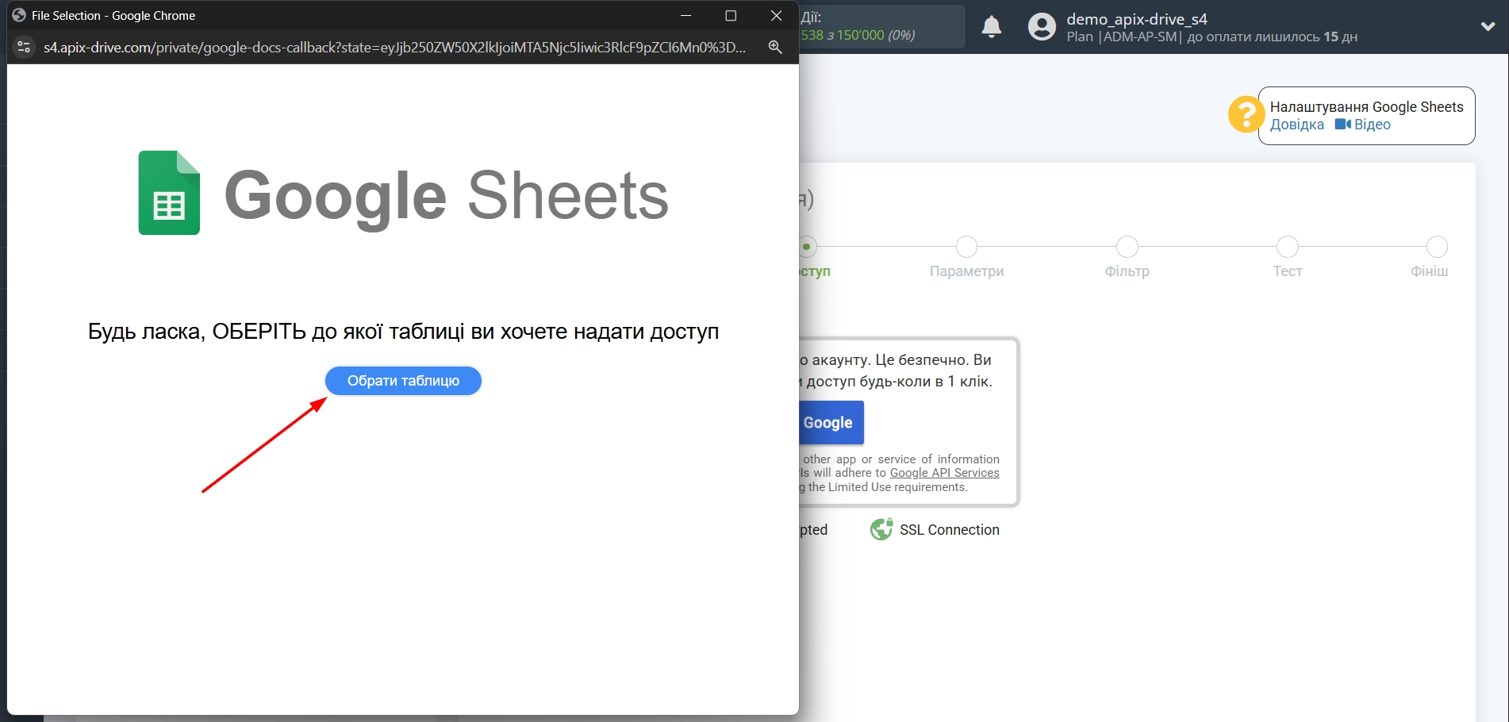Select the Тест step circle
Viewport: 1509px width, 722px height.
click(x=1287, y=247)
